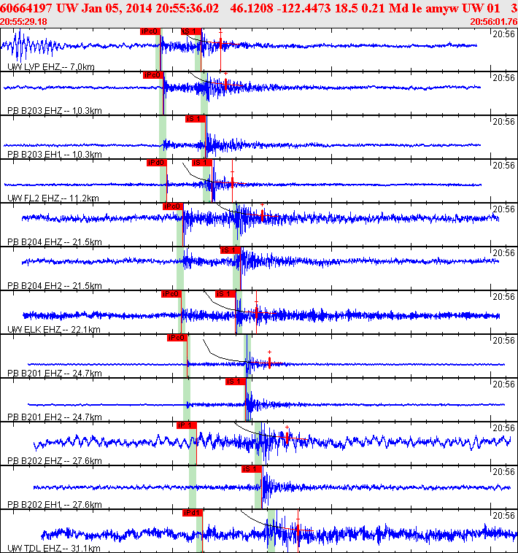Image resolution: width=518 pixels, height=553 pixels.
Task: Click the 'UW FL2 EHZ -- 11.2km' station label
Action: [53, 198]
